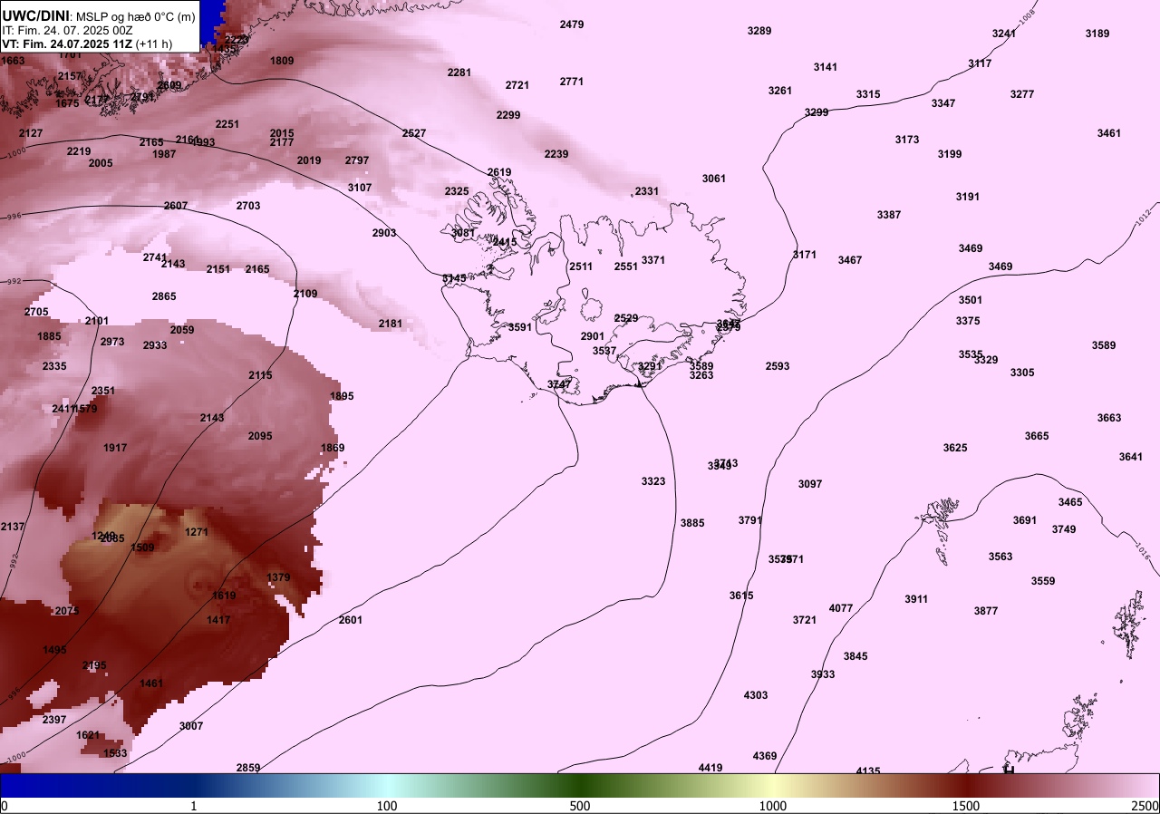Click the height value 2901 over Iceland

point(593,336)
